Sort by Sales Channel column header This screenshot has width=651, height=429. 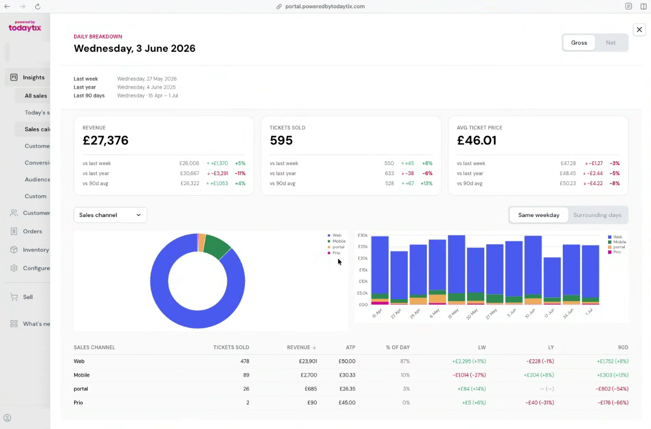click(94, 348)
